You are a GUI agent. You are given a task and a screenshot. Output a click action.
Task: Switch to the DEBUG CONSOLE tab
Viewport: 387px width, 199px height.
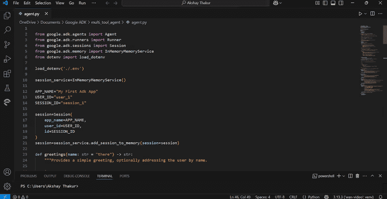point(77,176)
